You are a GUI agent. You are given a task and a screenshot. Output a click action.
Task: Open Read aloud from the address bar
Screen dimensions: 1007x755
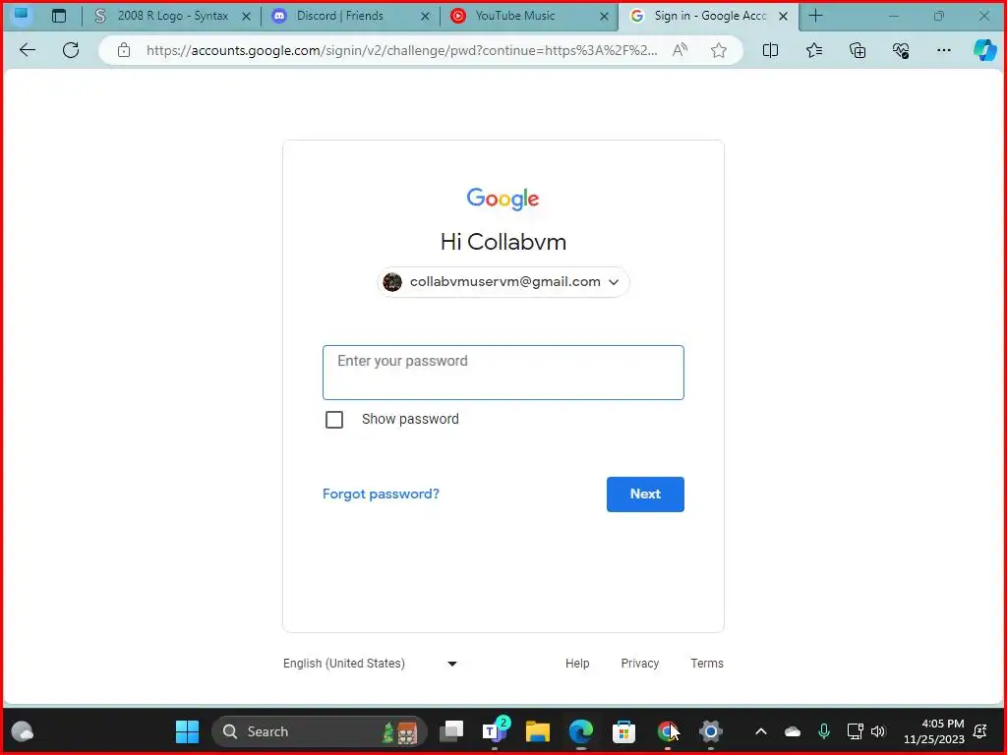[x=681, y=50]
